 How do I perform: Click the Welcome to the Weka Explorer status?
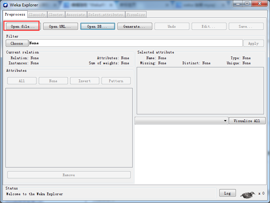pyautogui.click(x=34, y=194)
